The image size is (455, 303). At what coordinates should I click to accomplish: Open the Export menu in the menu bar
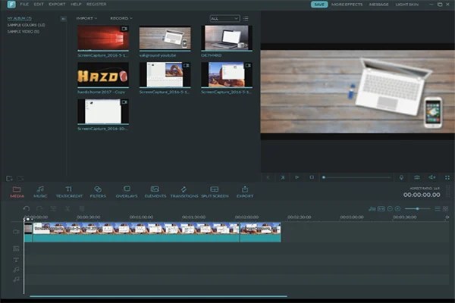coord(57,5)
